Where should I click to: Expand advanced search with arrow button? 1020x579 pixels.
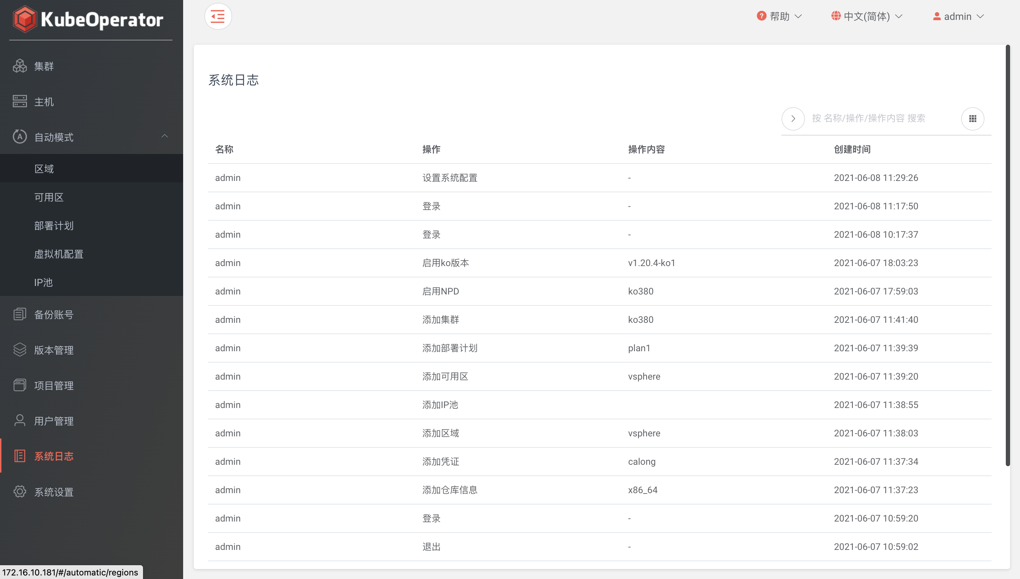tap(793, 118)
